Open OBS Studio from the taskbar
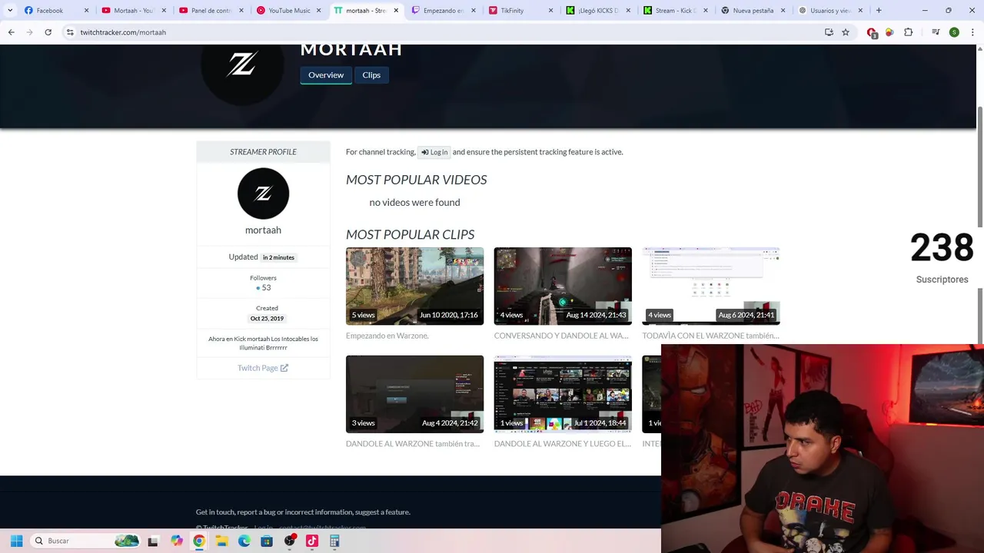The height and width of the screenshot is (553, 984). [290, 541]
